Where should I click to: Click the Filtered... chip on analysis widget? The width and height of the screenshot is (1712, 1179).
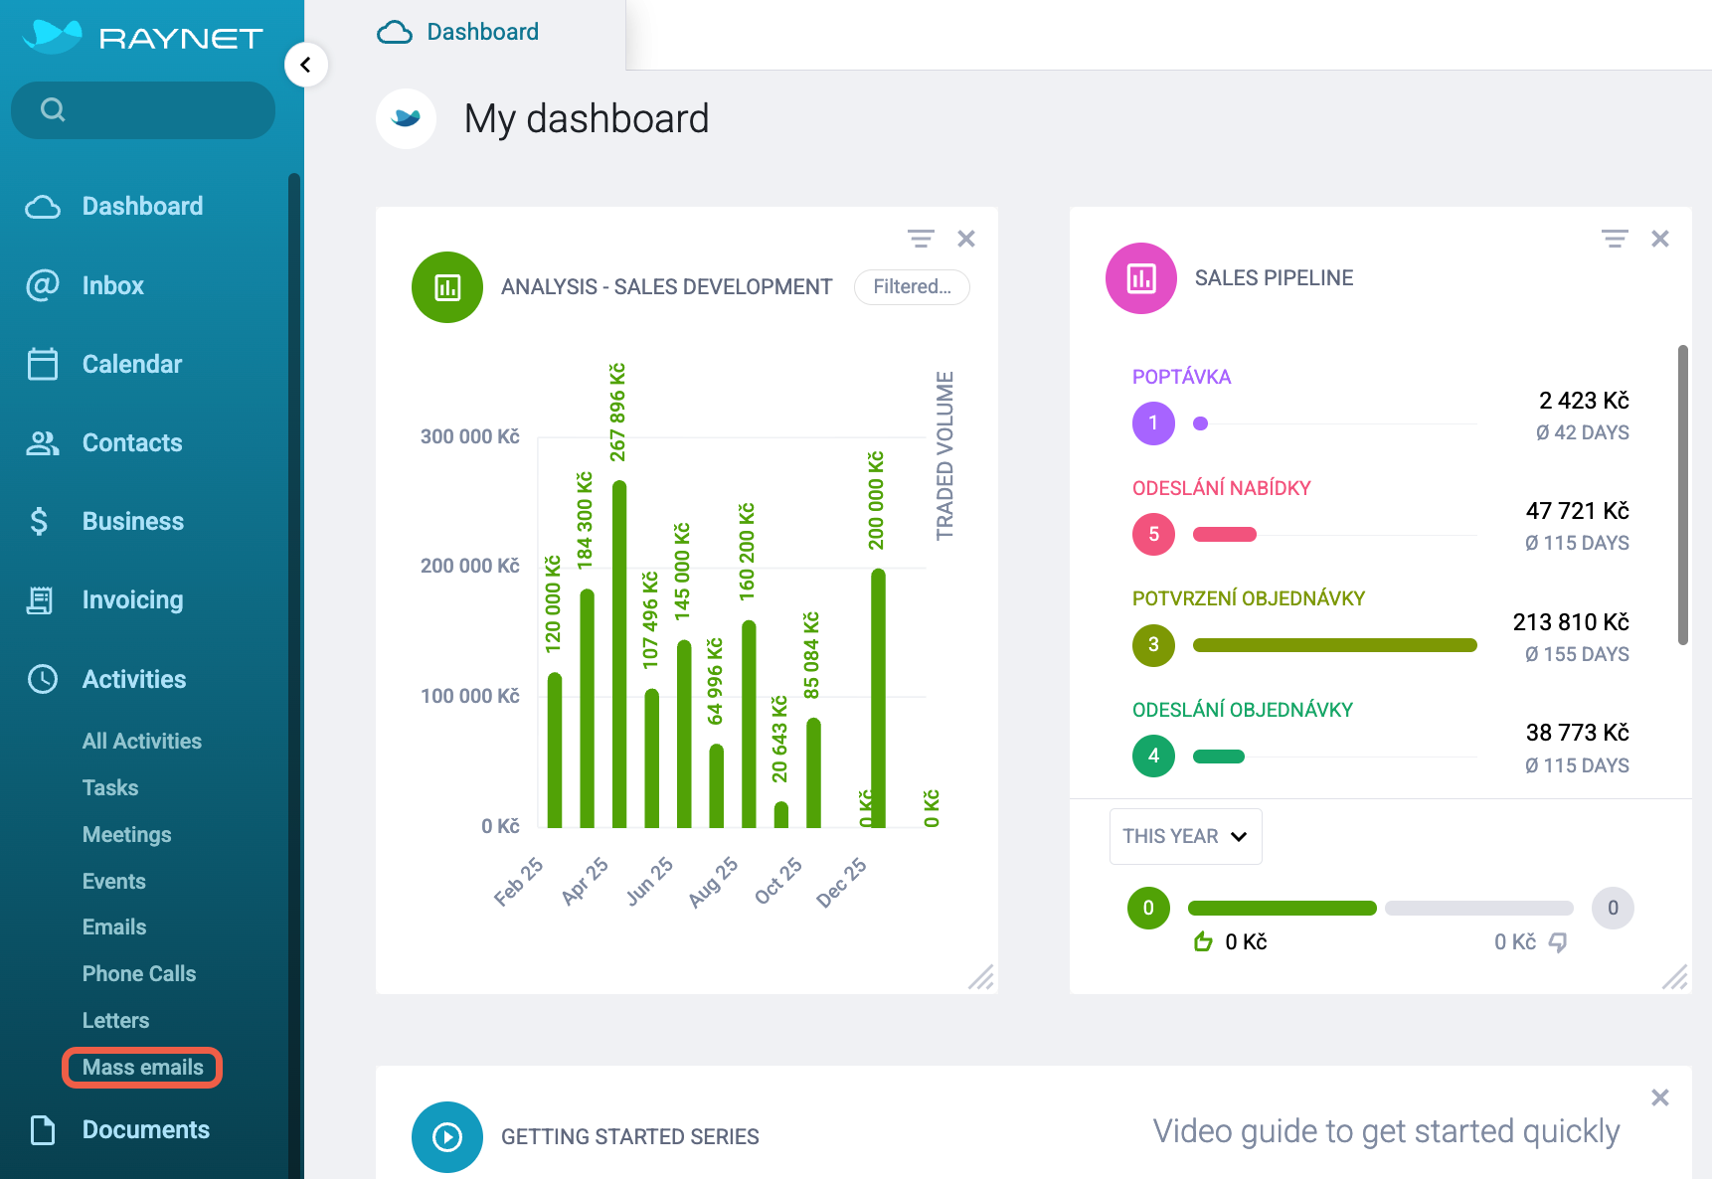[x=912, y=287]
